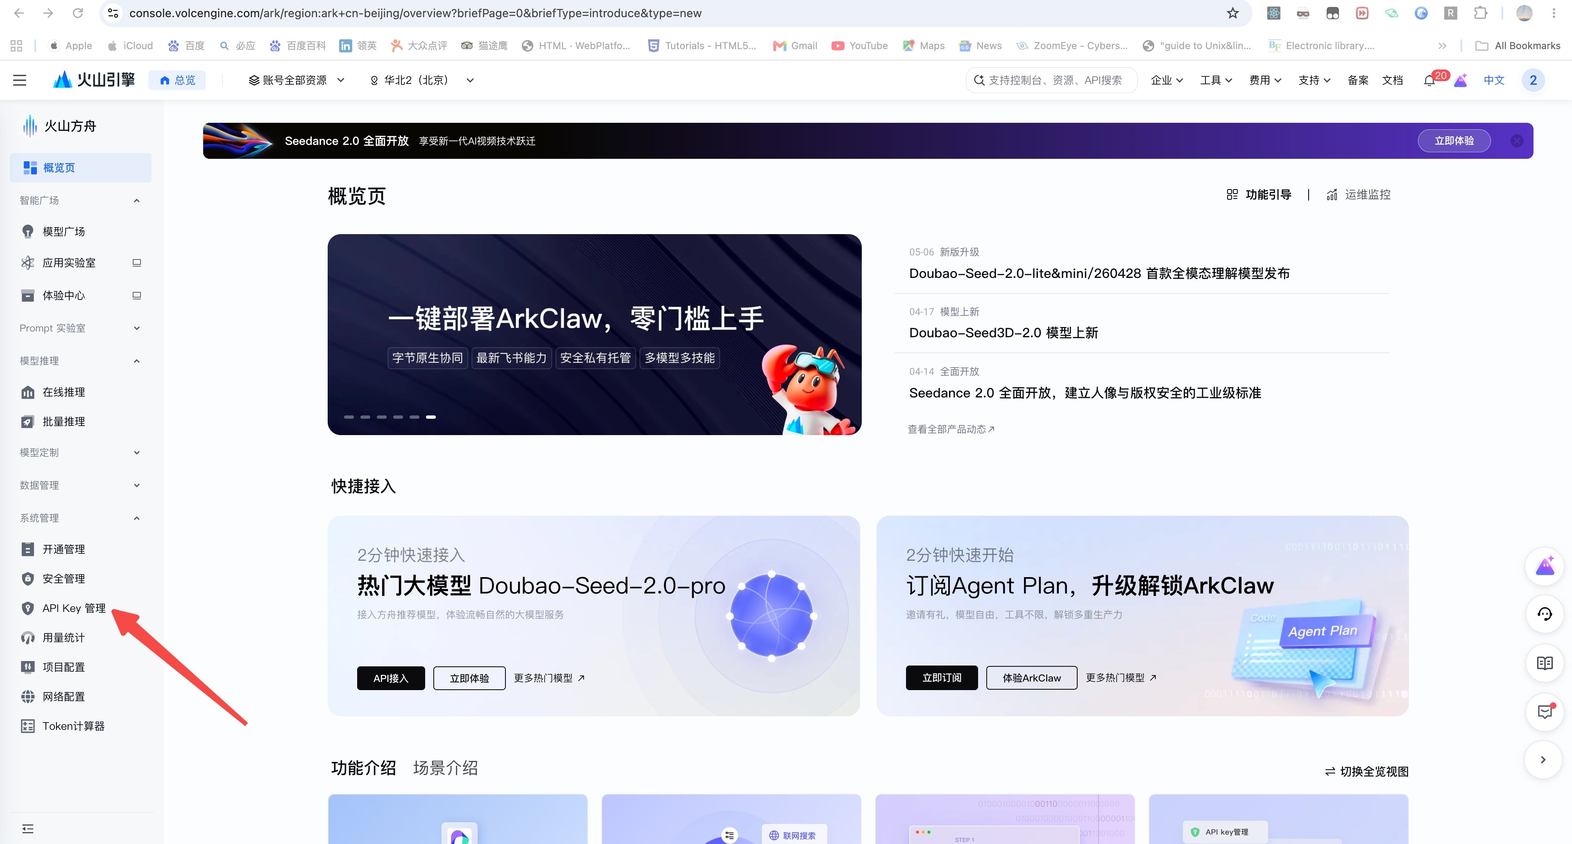Expand the 账号全部资源 dropdown

click(297, 81)
